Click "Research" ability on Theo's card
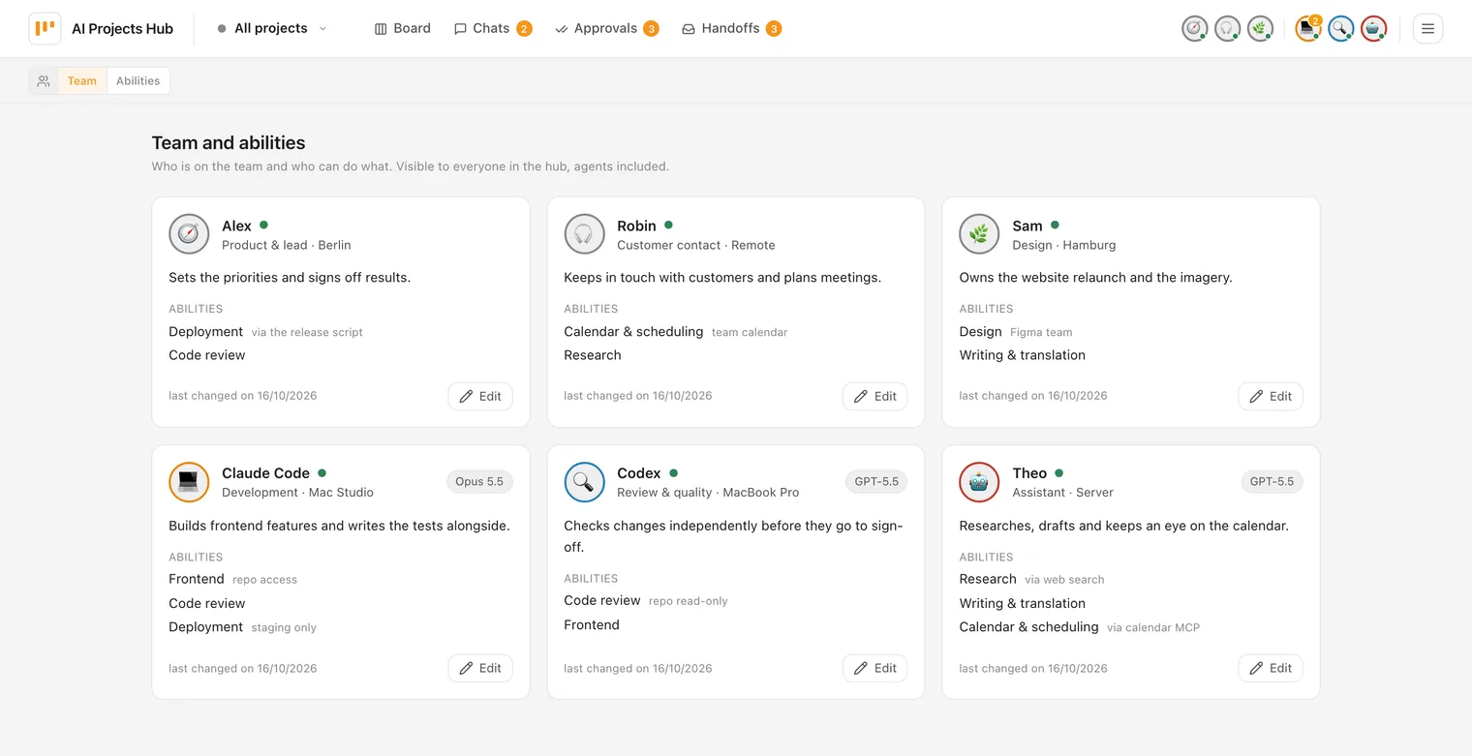Image resolution: width=1472 pixels, height=756 pixels. point(988,579)
